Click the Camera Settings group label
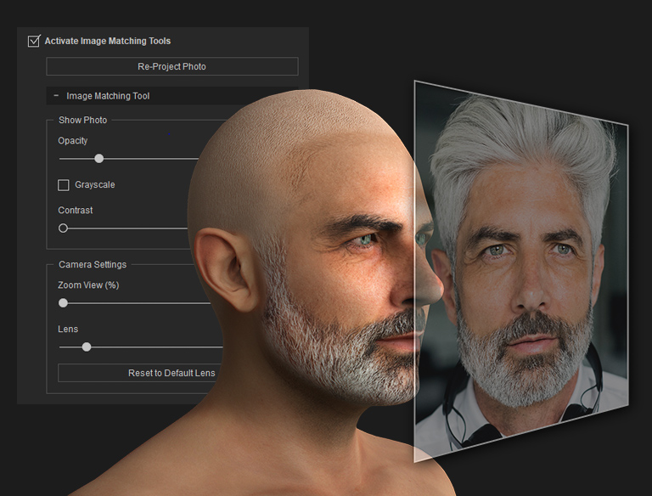The height and width of the screenshot is (496, 652). click(93, 265)
